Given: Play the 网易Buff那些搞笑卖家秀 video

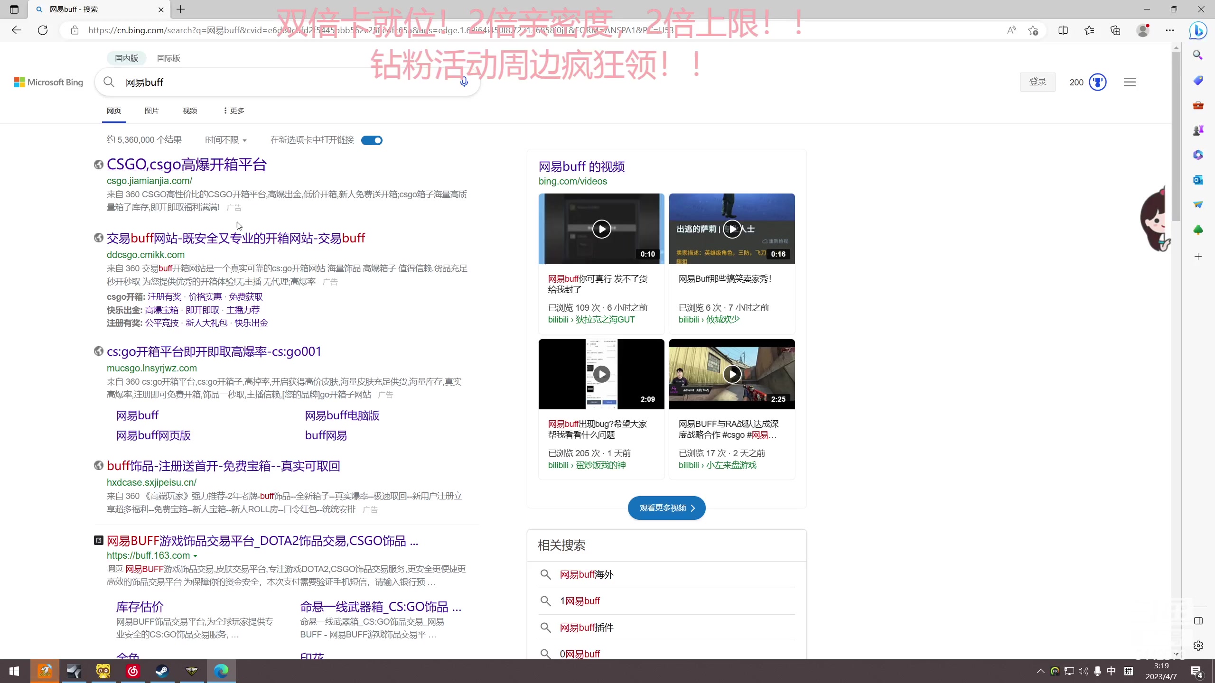Looking at the screenshot, I should click(732, 229).
